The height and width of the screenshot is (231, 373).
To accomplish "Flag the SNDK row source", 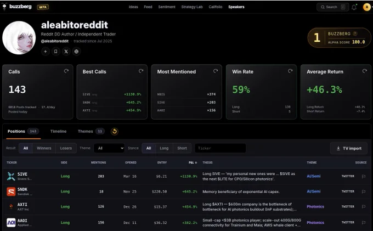I will tap(364, 191).
